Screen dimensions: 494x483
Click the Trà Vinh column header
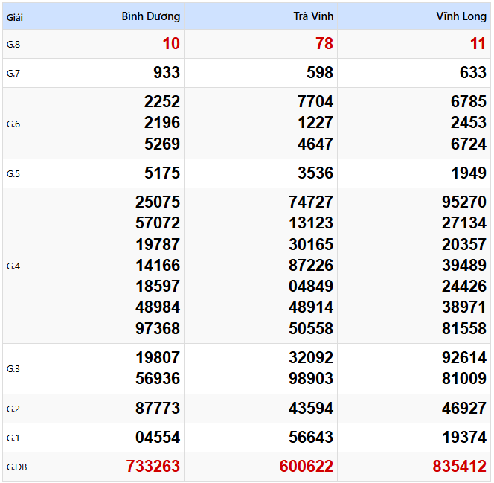(x=312, y=16)
